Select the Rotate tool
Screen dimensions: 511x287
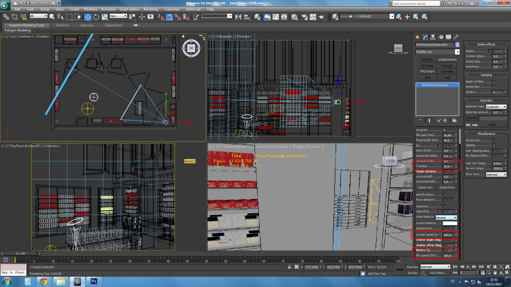[x=96, y=17]
